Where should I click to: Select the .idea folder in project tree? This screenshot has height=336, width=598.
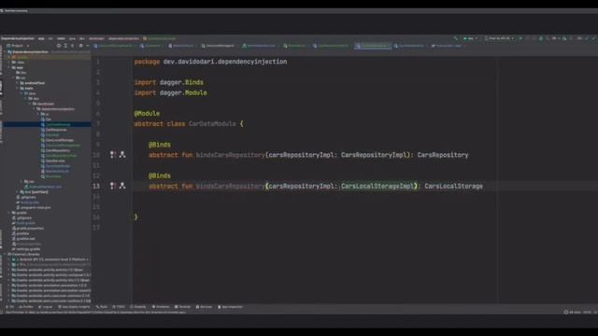point(19,63)
